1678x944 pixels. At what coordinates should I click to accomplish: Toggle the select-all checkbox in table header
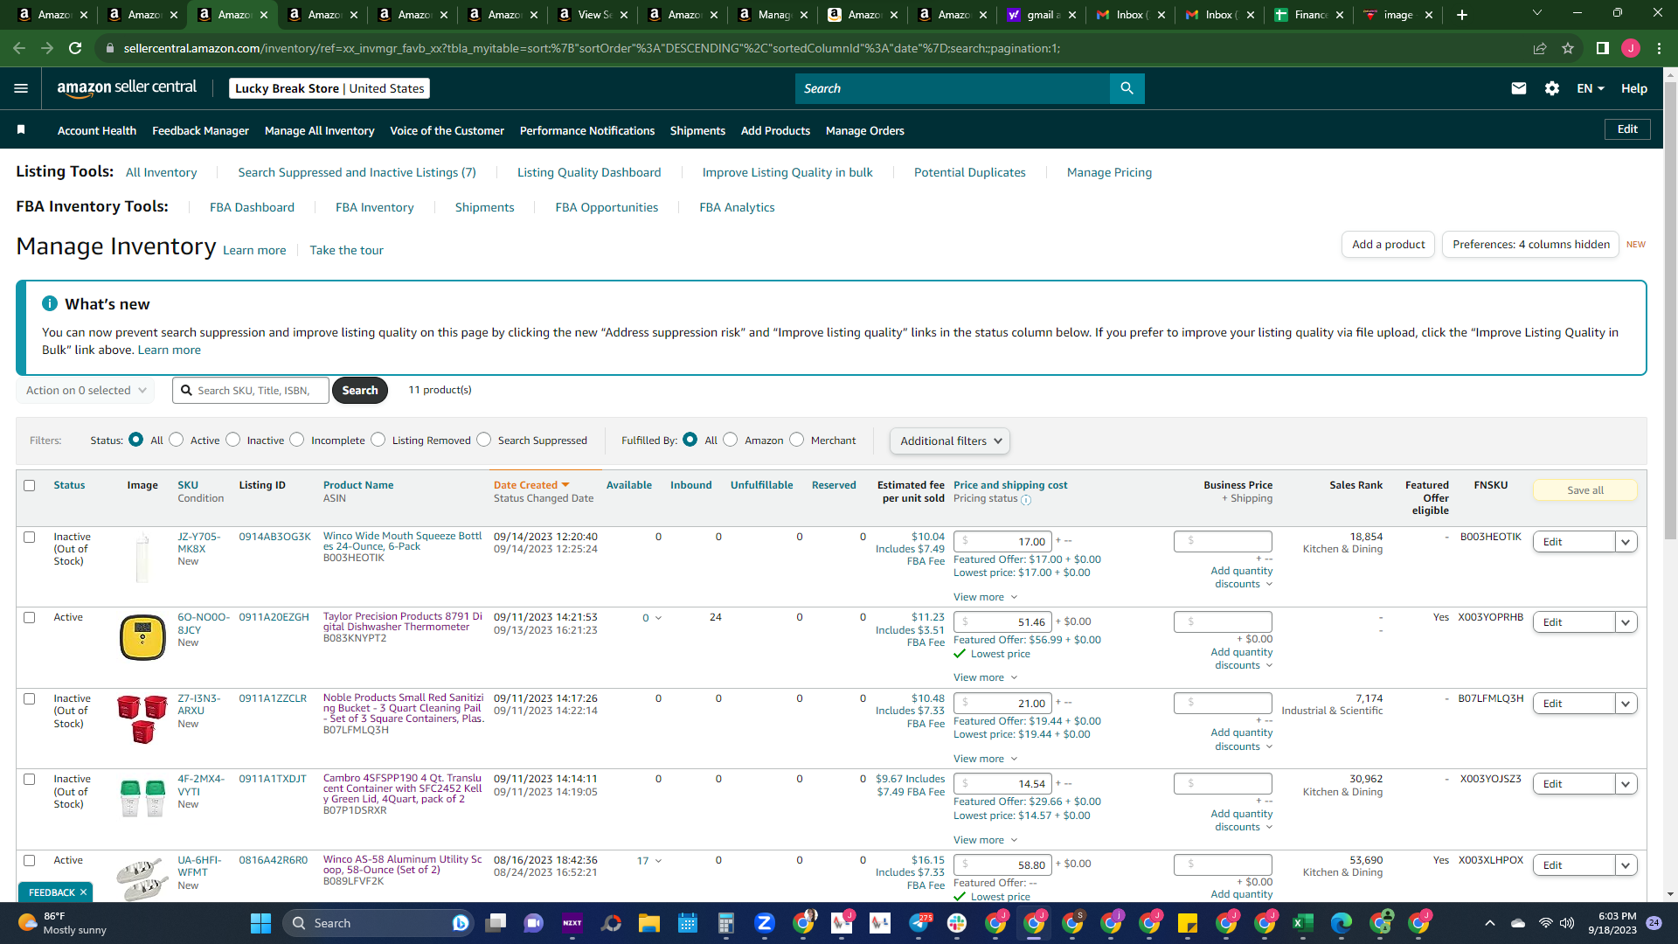[29, 485]
